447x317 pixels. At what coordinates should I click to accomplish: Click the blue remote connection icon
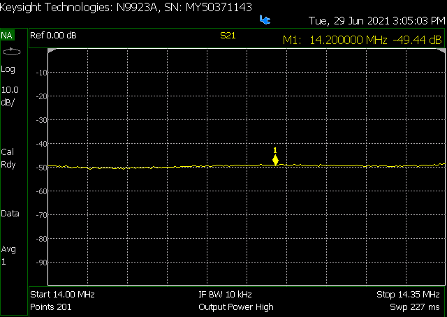click(x=265, y=20)
